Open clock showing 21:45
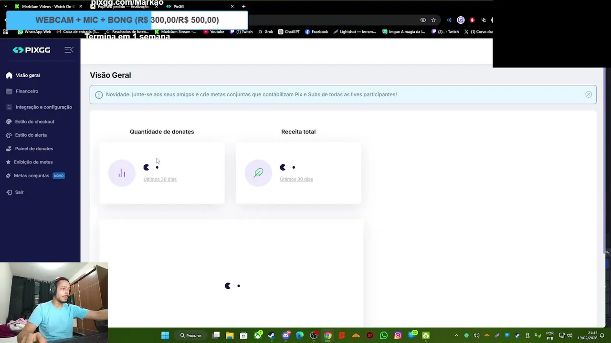Screen dimensions: 611x343 [x=587, y=335]
